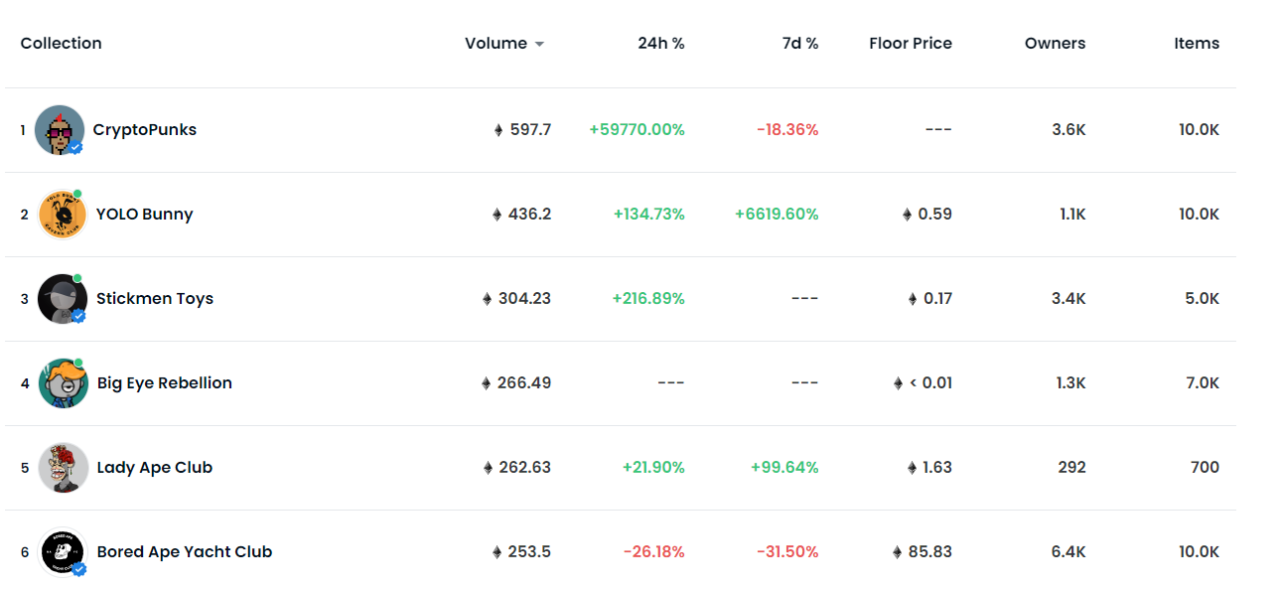This screenshot has width=1278, height=592.
Task: Select the 1.63 floor price
Action: pyautogui.click(x=937, y=468)
